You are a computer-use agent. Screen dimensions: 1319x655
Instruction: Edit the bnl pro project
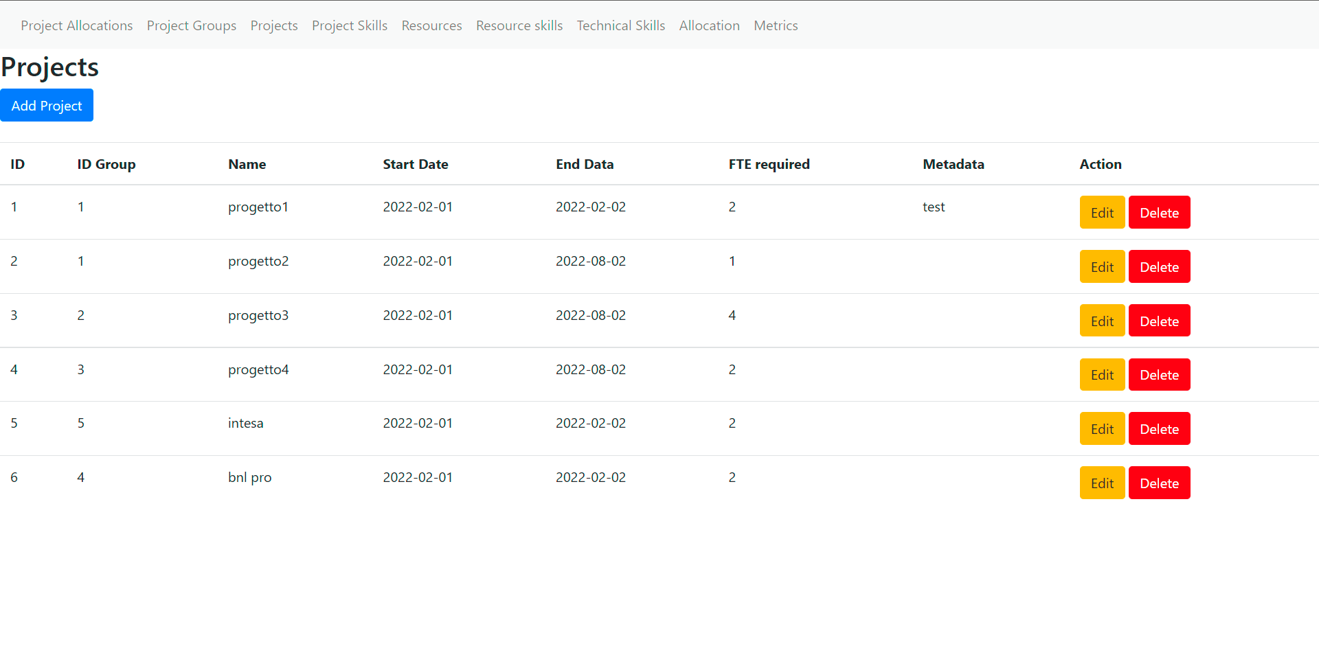pos(1101,483)
